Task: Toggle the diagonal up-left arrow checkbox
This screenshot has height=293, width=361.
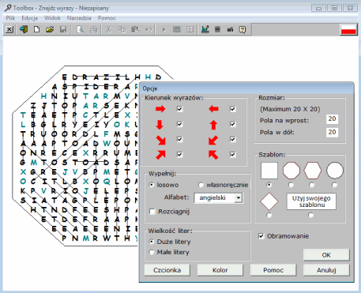Action: pyautogui.click(x=232, y=154)
